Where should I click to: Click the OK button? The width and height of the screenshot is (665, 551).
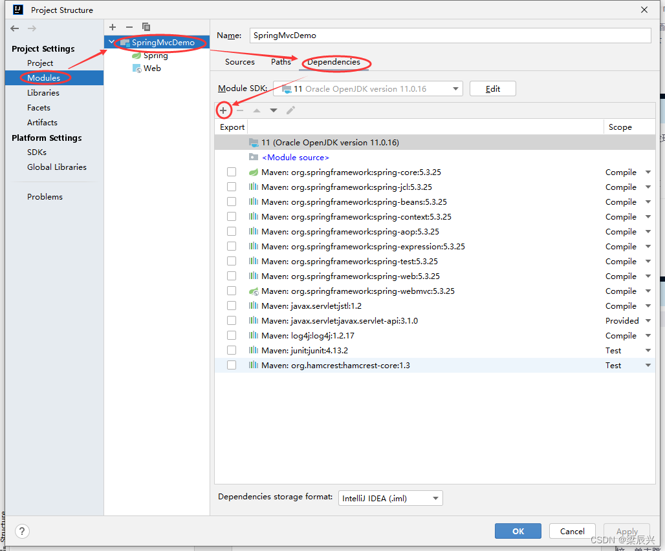[x=518, y=531]
